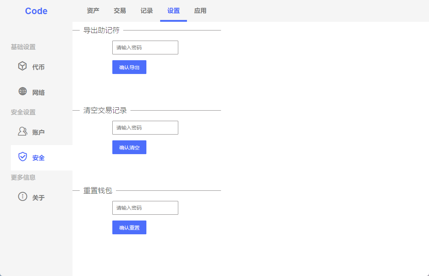Click the user silhouette icon for 账户

pos(22,131)
